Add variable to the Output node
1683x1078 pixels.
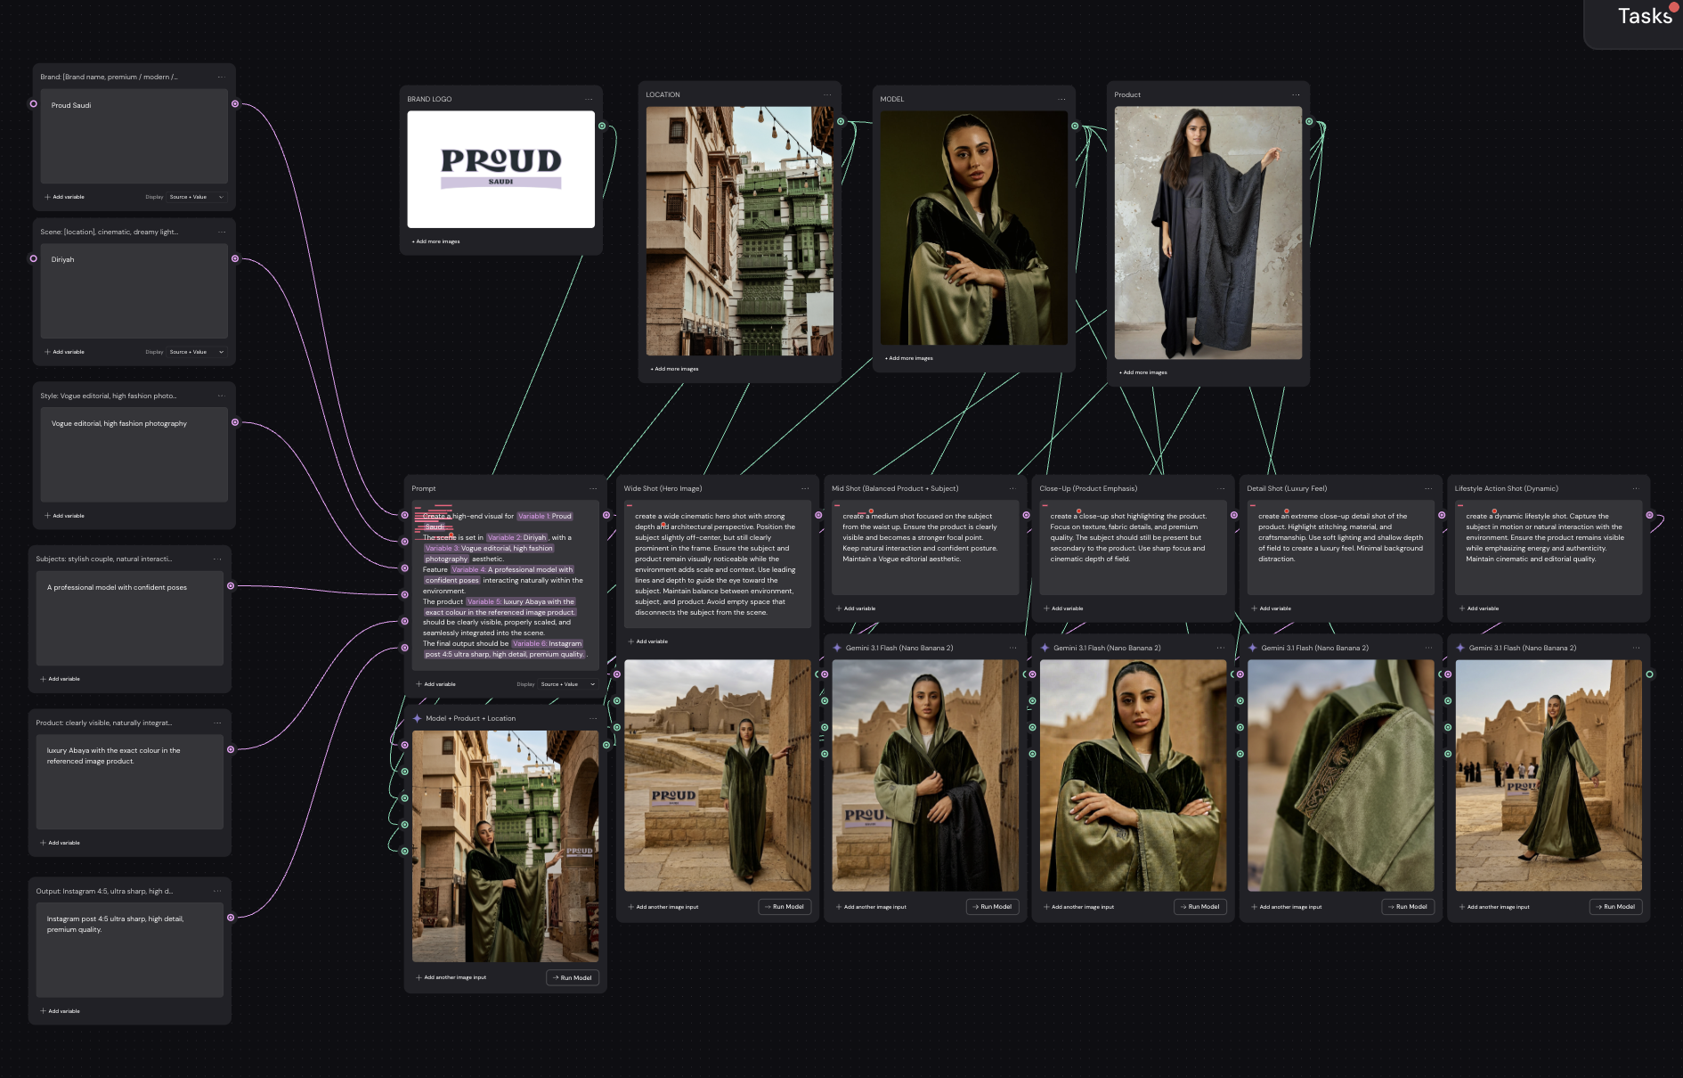pyautogui.click(x=60, y=1011)
